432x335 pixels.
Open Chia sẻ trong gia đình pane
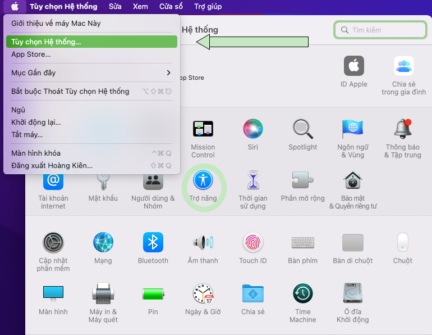(x=403, y=75)
